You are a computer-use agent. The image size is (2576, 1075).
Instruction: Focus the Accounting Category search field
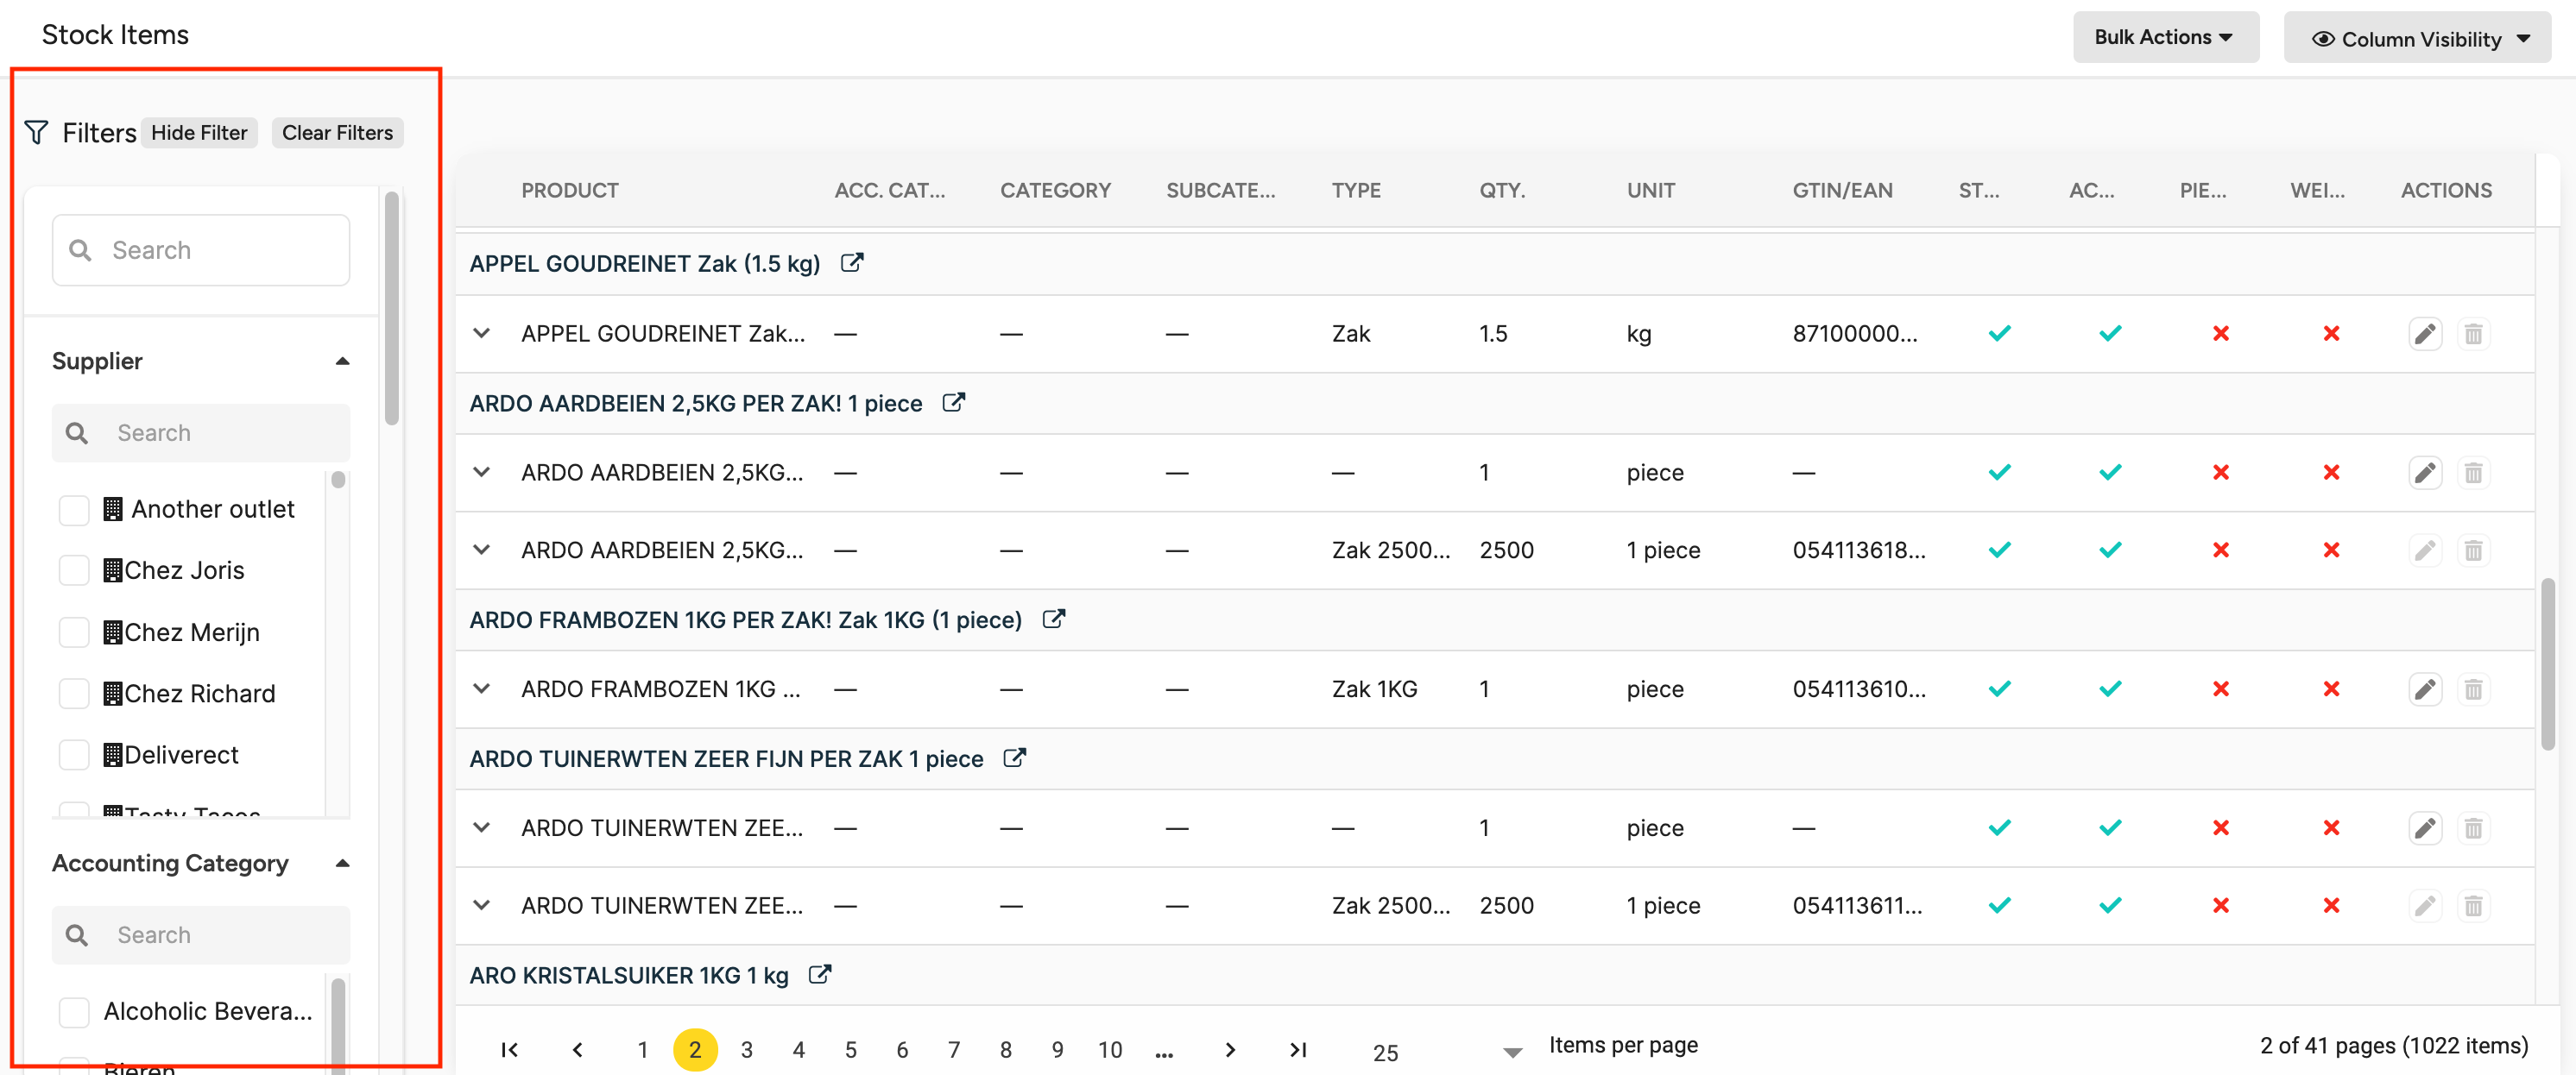201,935
